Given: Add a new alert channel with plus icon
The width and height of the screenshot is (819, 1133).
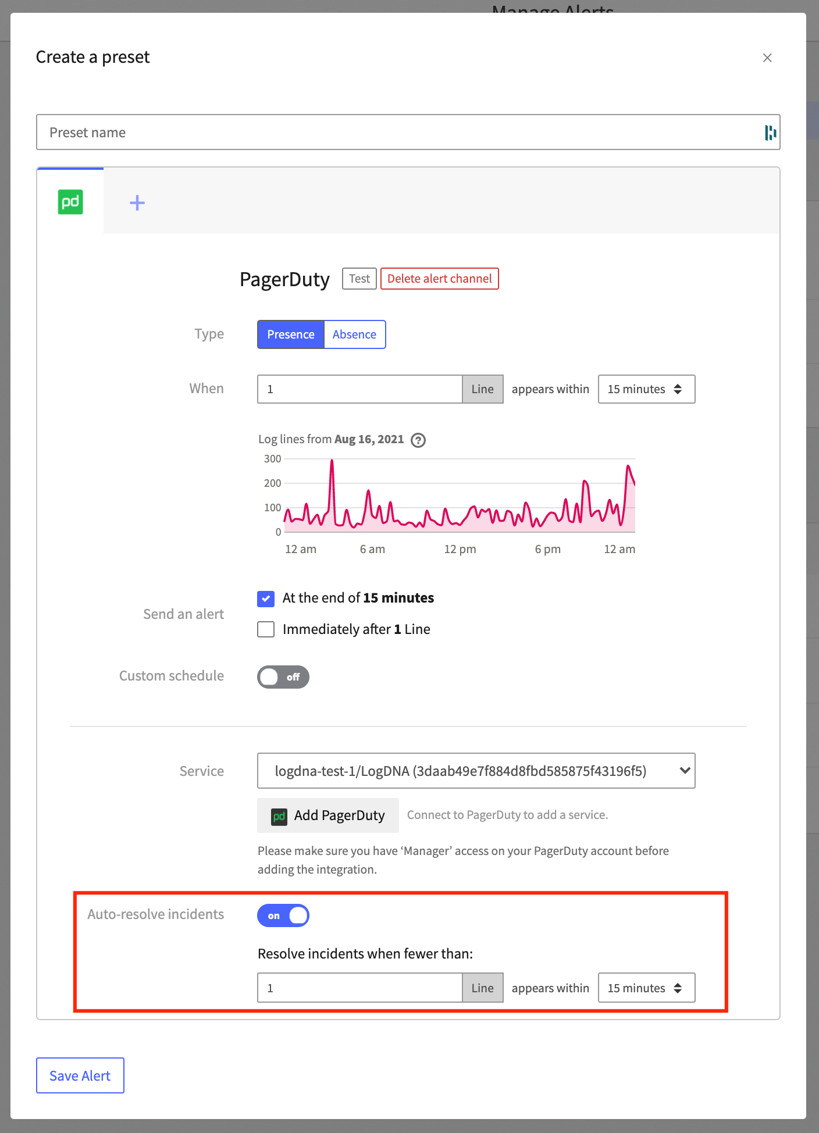Looking at the screenshot, I should [137, 202].
